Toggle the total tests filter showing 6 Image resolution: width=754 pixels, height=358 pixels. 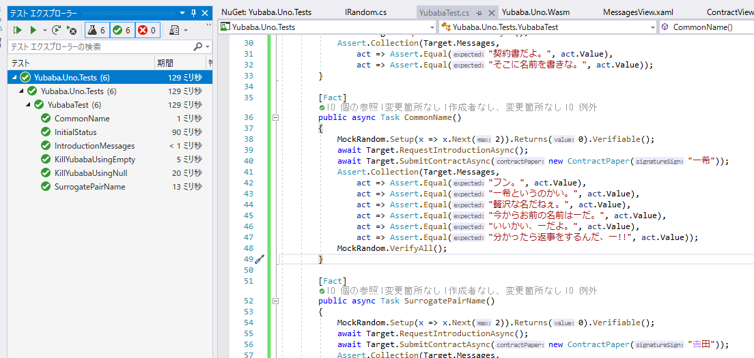point(96,30)
